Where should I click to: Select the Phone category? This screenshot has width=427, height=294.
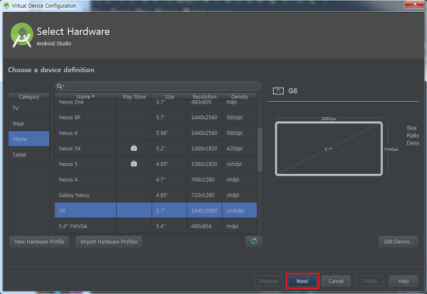(x=29, y=139)
